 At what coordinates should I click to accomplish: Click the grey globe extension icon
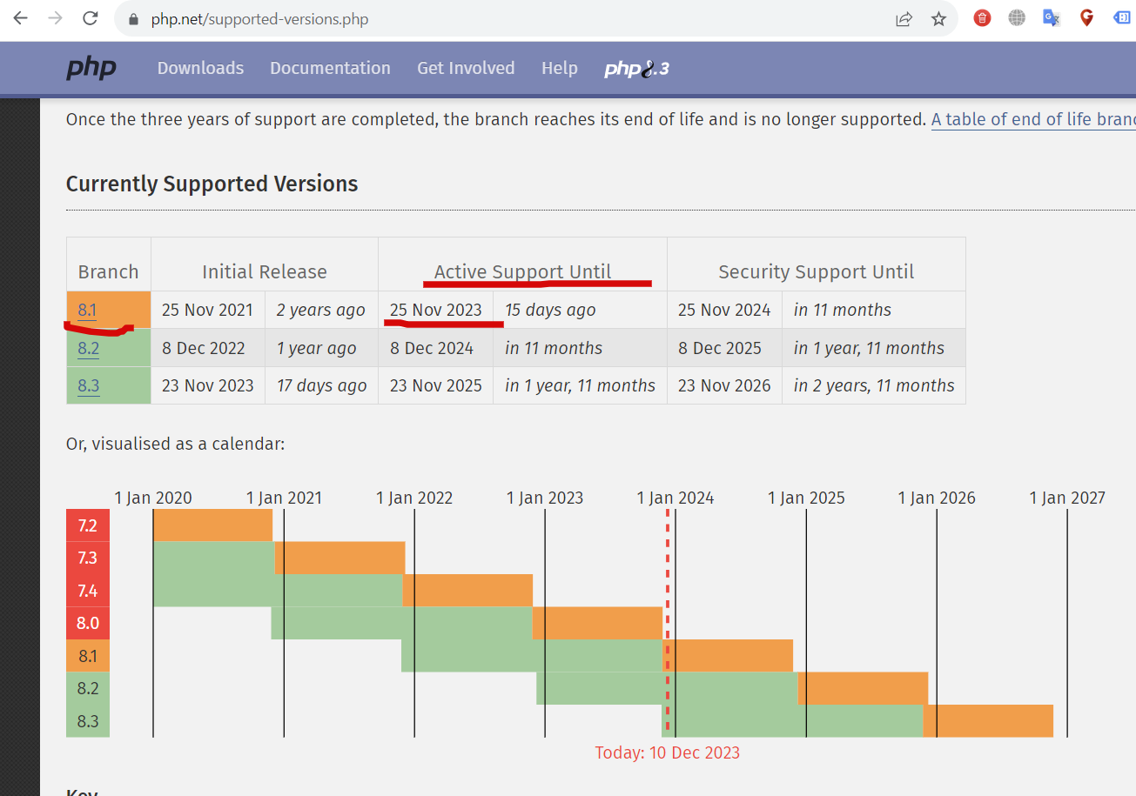[1017, 18]
